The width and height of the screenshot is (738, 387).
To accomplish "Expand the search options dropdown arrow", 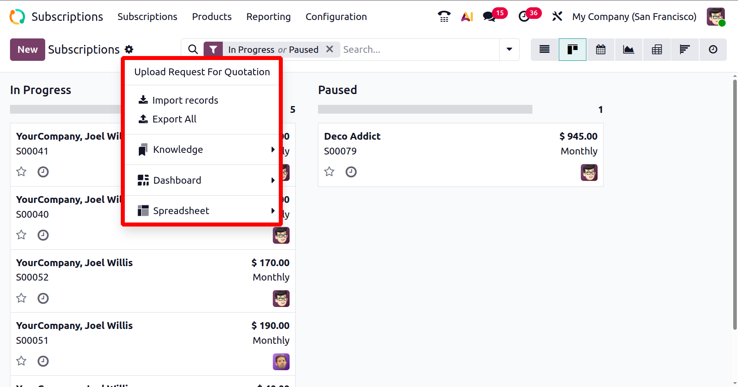I will (x=509, y=50).
